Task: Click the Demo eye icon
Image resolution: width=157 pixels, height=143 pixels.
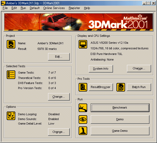Action: point(83,120)
